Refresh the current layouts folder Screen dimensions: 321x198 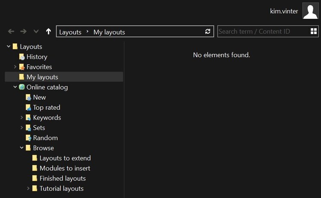(x=208, y=32)
